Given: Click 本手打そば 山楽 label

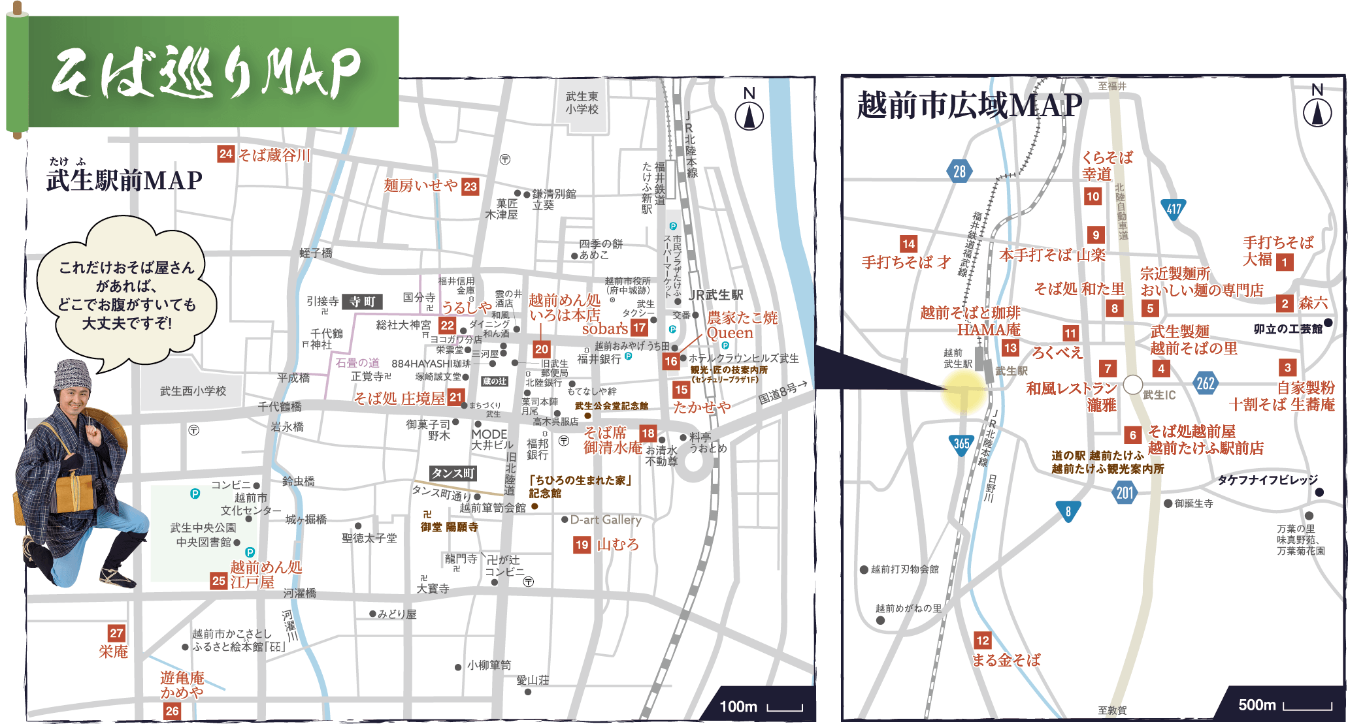Looking at the screenshot, I should pos(1053,255).
